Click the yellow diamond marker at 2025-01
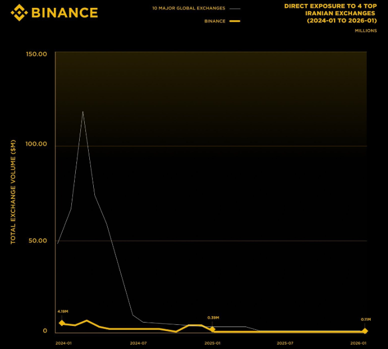The width and height of the screenshot is (388, 349). point(212,329)
